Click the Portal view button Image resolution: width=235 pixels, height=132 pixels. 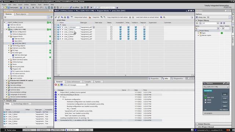pyautogui.click(x=10, y=130)
